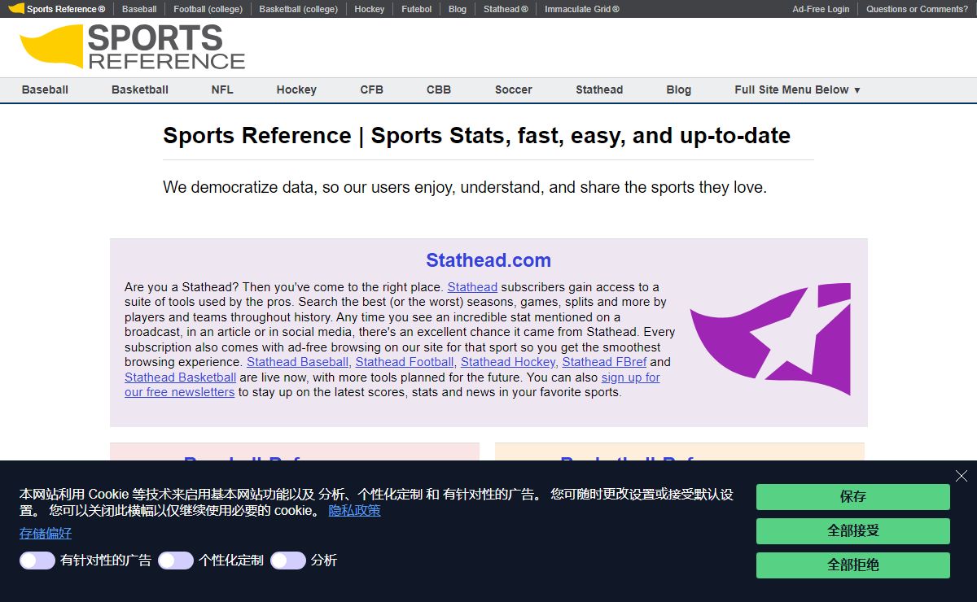
Task: Open the Stathead tab in main navigation
Action: (x=599, y=89)
